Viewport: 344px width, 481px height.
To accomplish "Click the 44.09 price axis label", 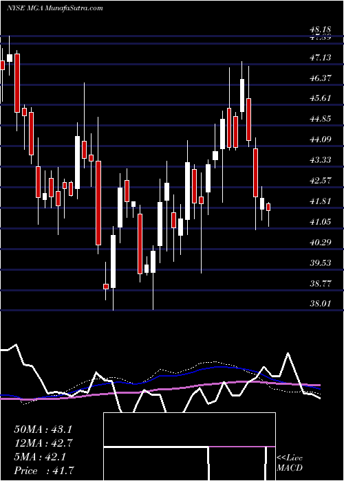I will 321,139.
